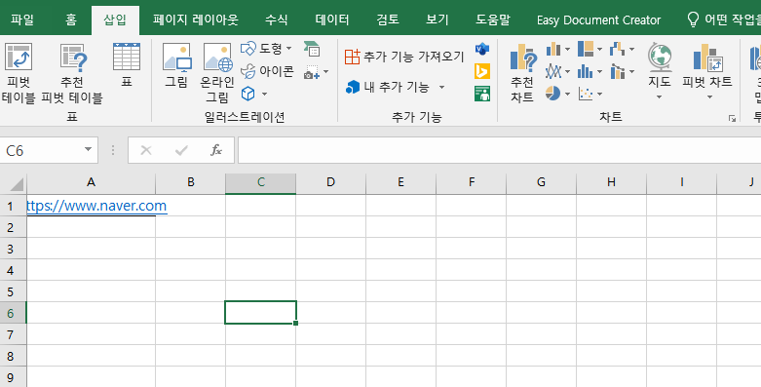Viewport: 761px width, 387px height.
Task: Open the Help (도움말) tab
Action: pyautogui.click(x=493, y=19)
